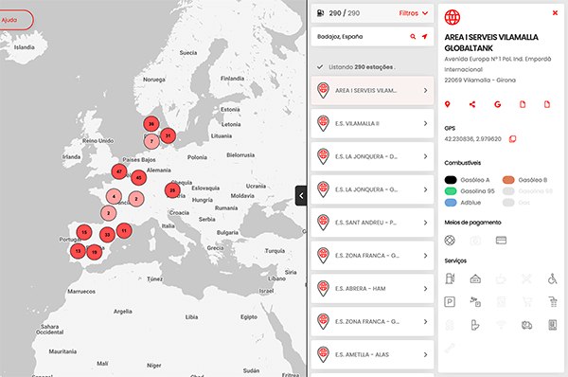Use the geolocation arrow icon

click(x=424, y=37)
